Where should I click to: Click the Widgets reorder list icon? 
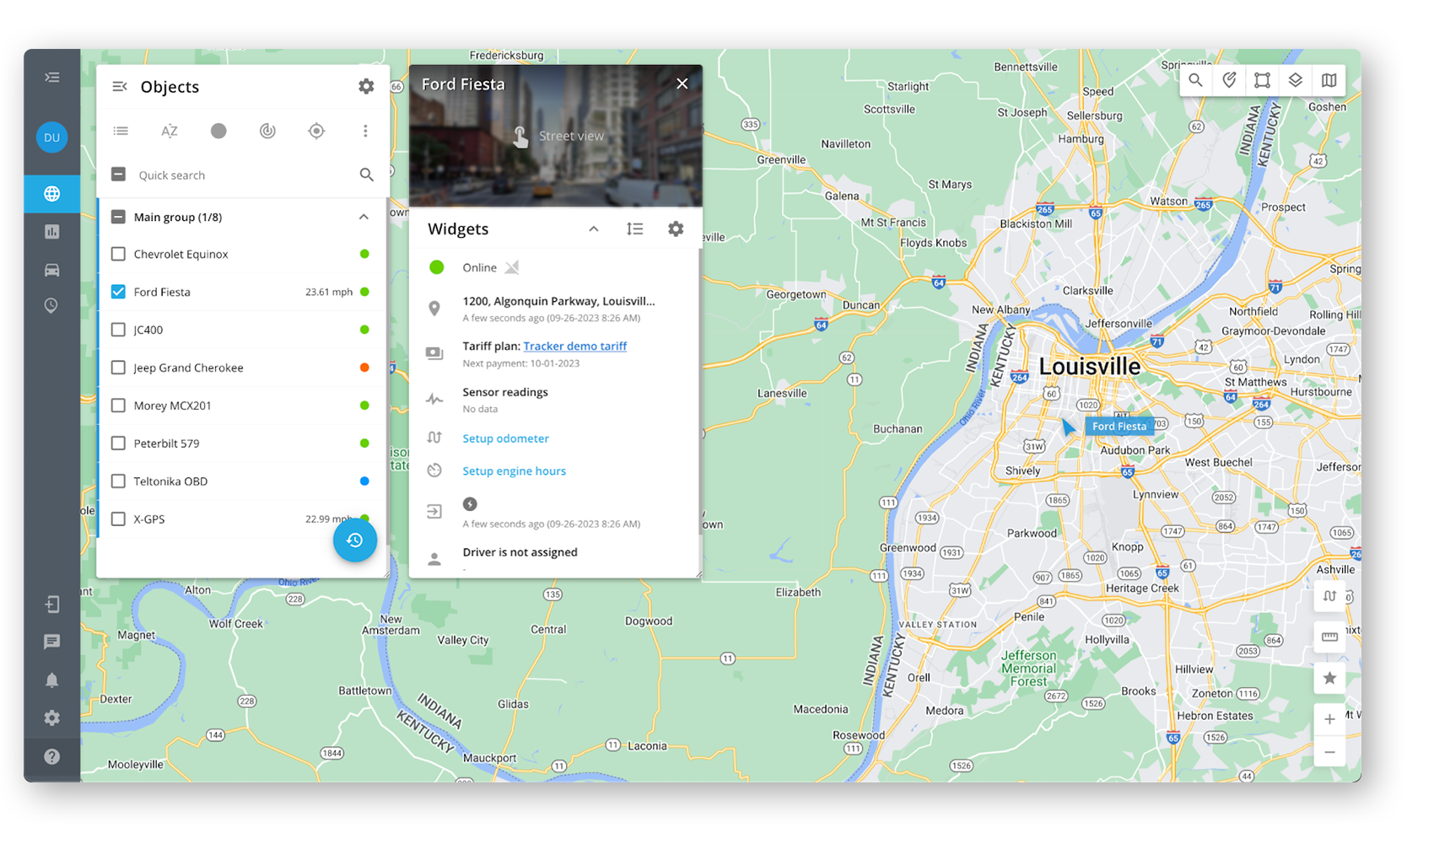(635, 229)
